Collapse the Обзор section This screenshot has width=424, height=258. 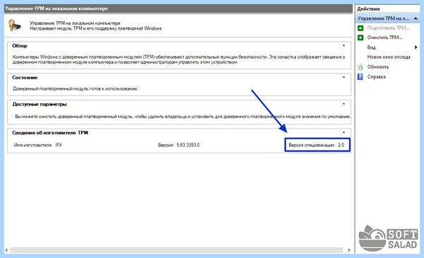(343, 45)
